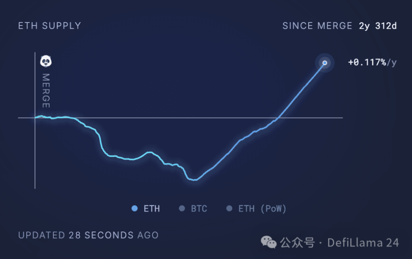The height and width of the screenshot is (259, 412).
Task: Click the WeChat logo in the watermark
Action: click(x=269, y=242)
